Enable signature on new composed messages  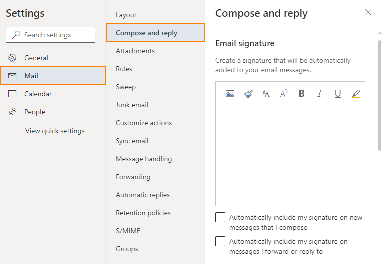(220, 217)
